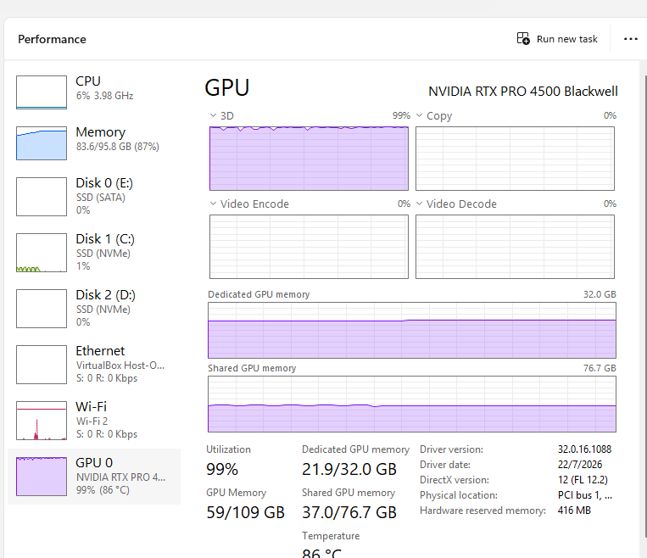647x558 pixels.
Task: Click the 21.9/32.0 GB dedicated memory value
Action: (x=349, y=469)
